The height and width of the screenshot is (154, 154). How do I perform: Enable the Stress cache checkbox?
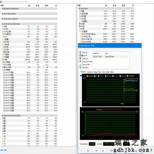coord(82,59)
